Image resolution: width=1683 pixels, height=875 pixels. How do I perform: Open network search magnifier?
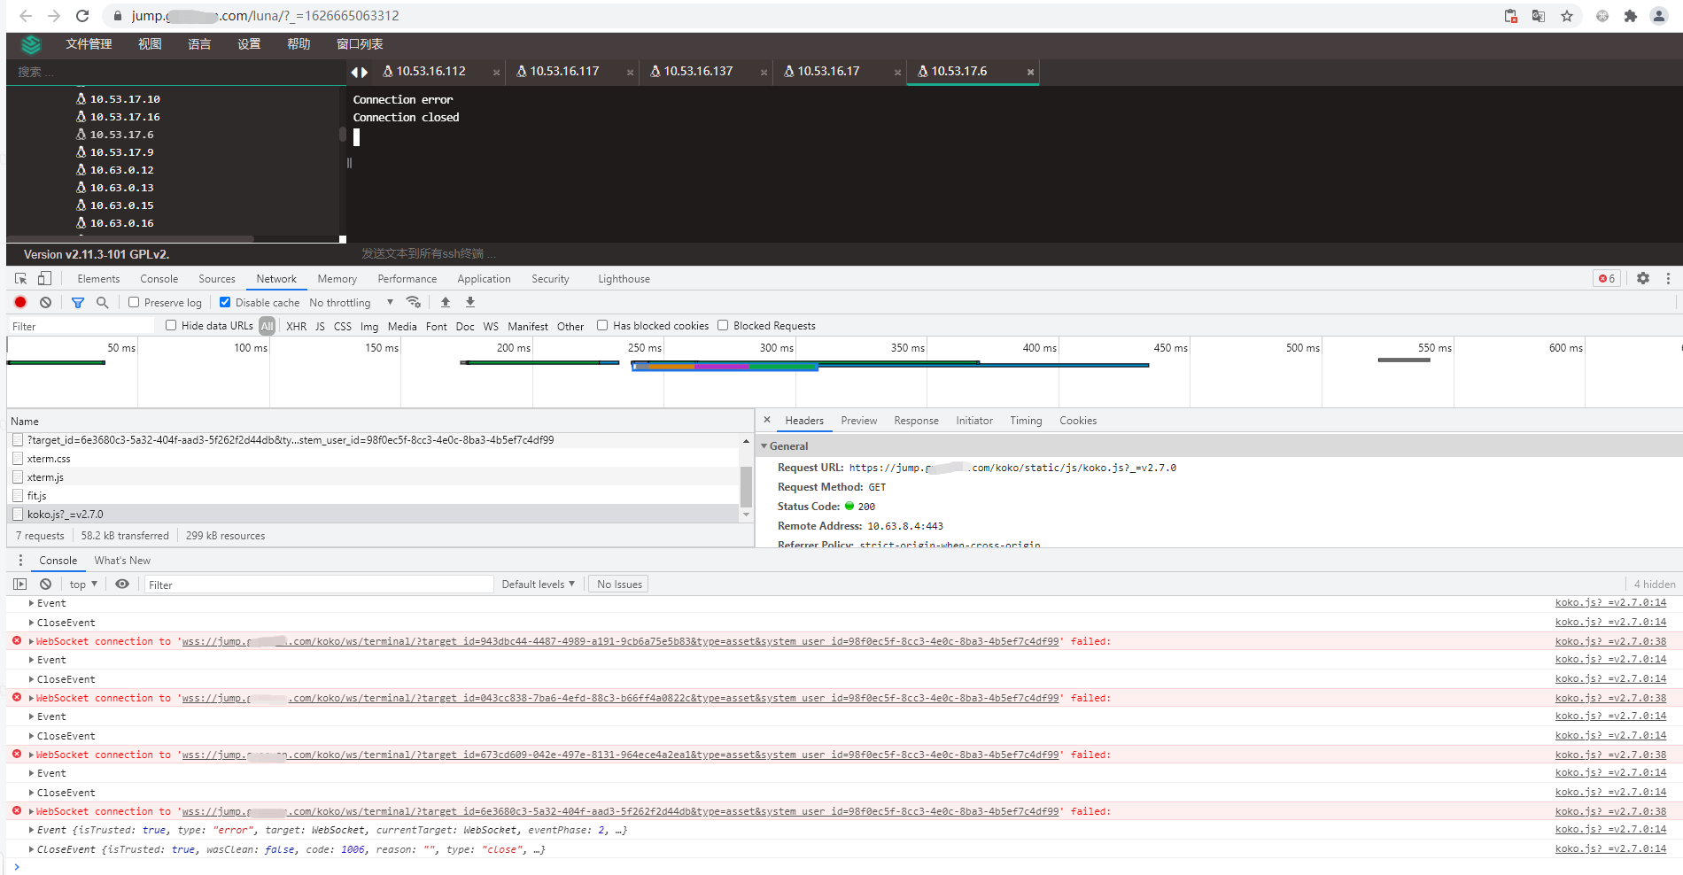pyautogui.click(x=102, y=302)
